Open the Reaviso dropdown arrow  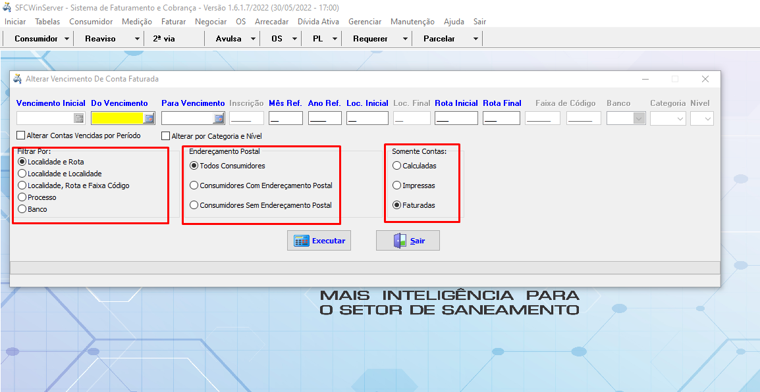[x=137, y=39]
